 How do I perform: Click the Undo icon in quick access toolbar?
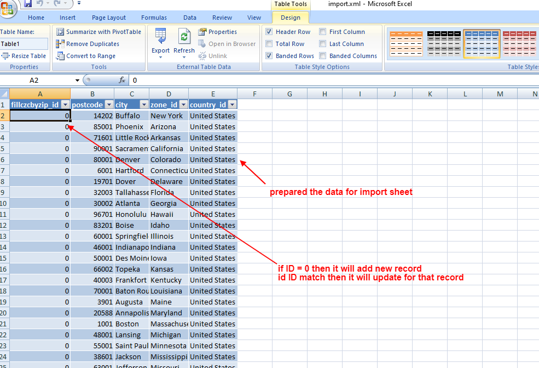point(40,3)
